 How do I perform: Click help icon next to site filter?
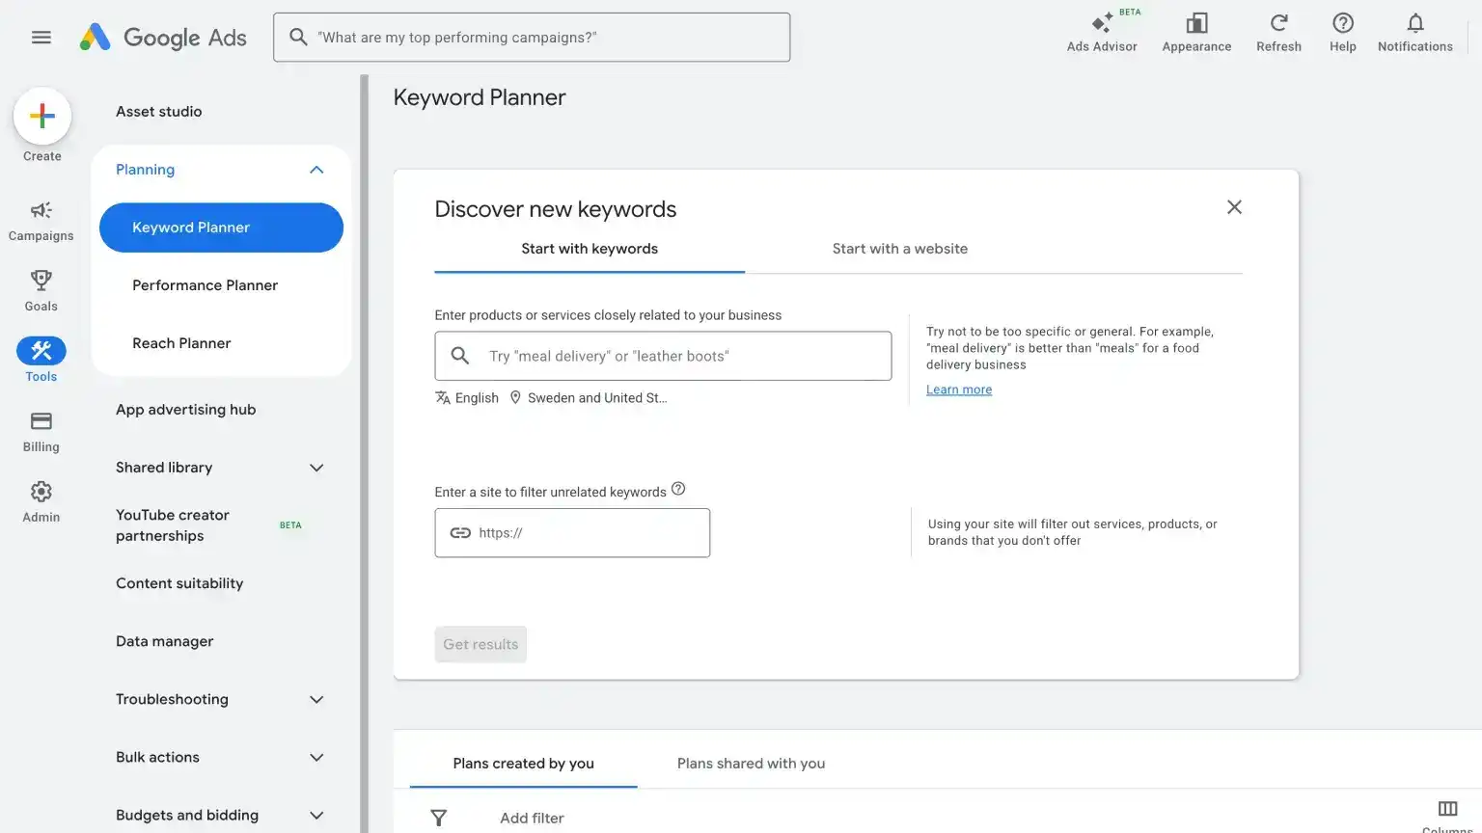[x=678, y=489]
